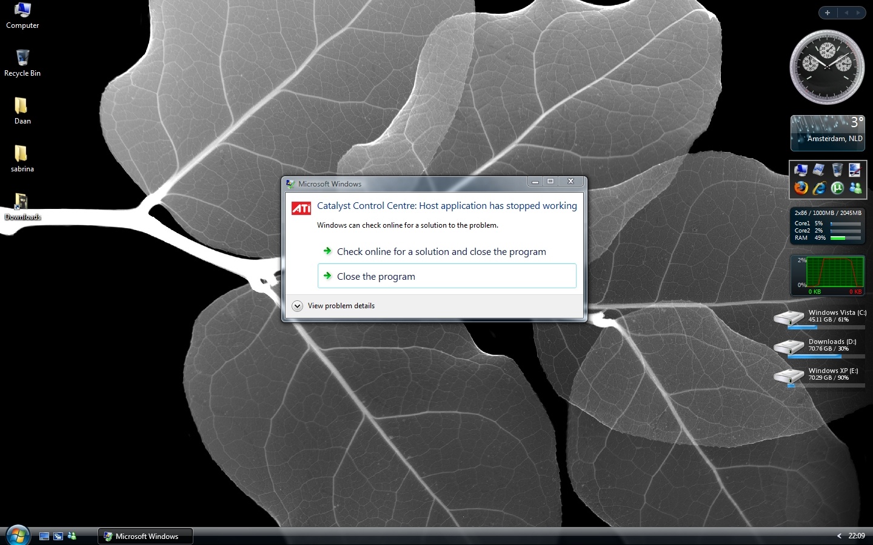
Task: Click Core1 usage bar in CPU gadget
Action: tap(846, 223)
